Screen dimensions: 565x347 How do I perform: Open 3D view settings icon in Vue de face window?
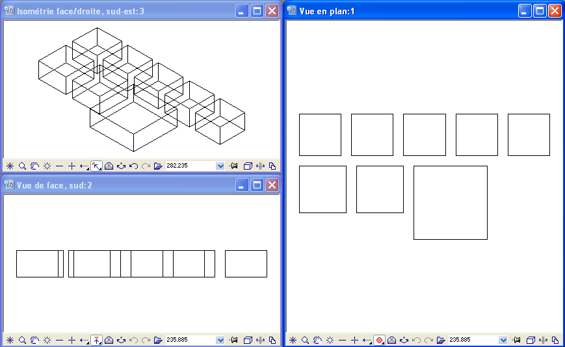click(x=109, y=340)
